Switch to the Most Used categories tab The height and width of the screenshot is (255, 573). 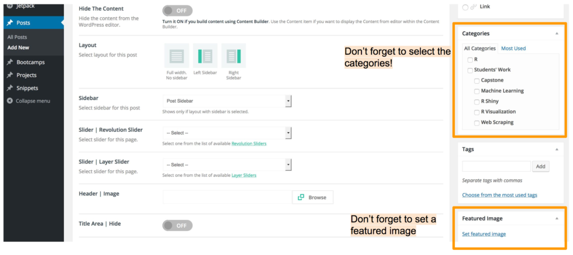tap(514, 48)
